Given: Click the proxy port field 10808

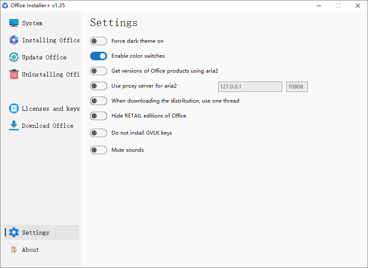Looking at the screenshot, I should [x=297, y=87].
